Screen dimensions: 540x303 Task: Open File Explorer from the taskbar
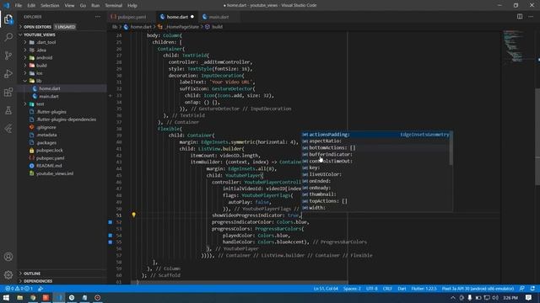click(20, 297)
